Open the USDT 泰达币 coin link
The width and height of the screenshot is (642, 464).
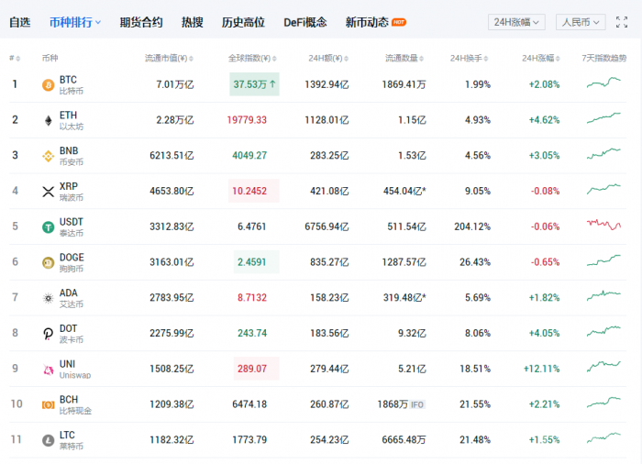(x=72, y=226)
